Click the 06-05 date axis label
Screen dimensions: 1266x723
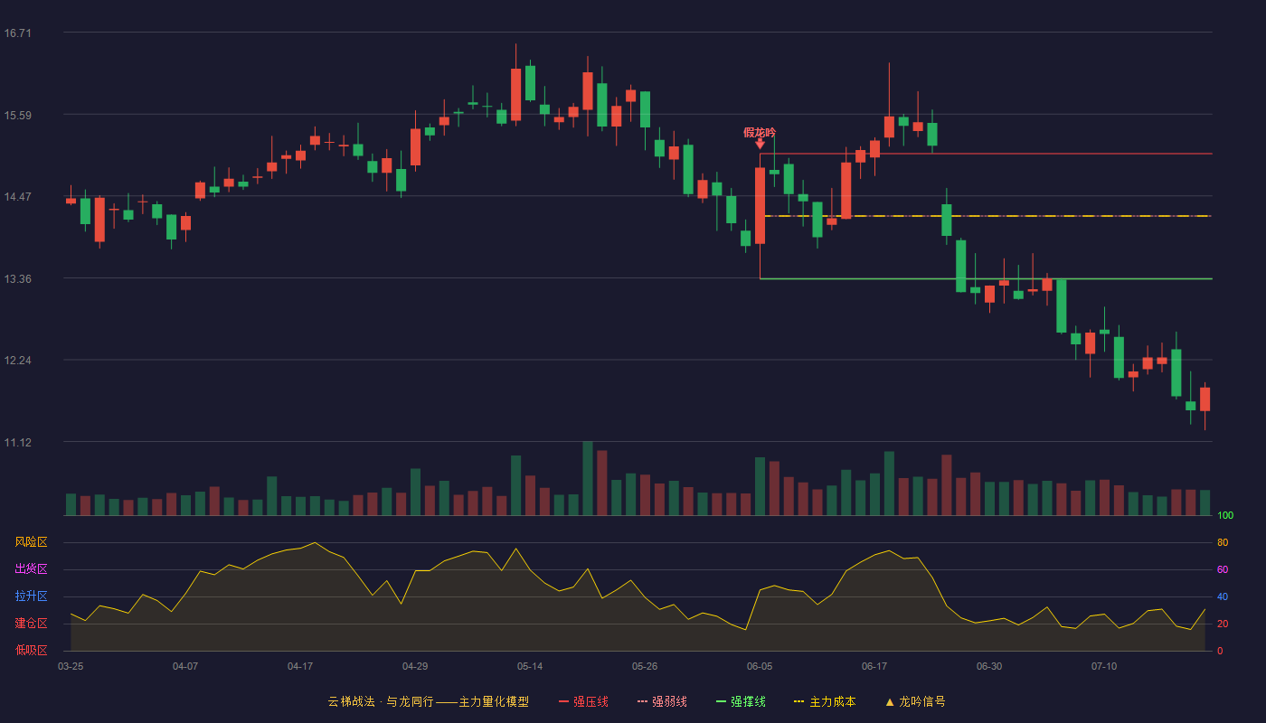tap(760, 666)
